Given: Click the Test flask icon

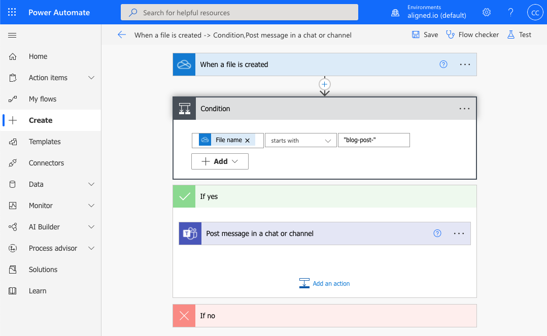Looking at the screenshot, I should [x=510, y=35].
